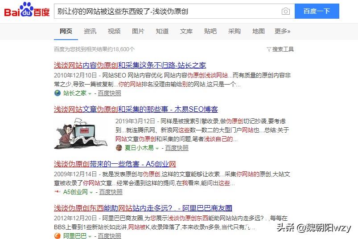Expand dropdown arrow next to A5创业网
Viewport: 358px width, 239px height.
[x=91, y=193]
